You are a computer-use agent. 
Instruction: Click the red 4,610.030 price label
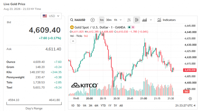(190, 70)
